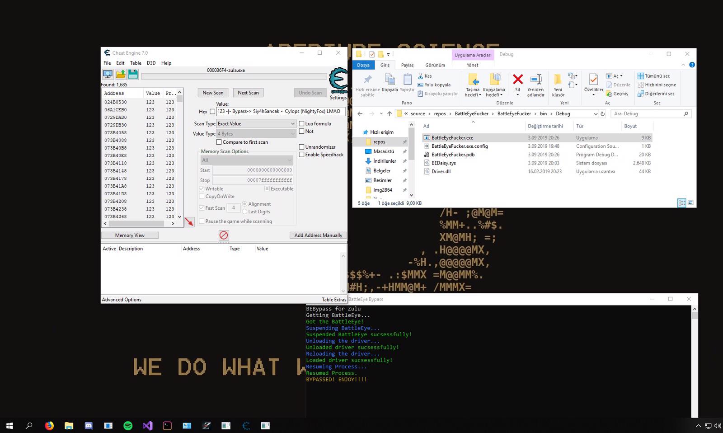
Task: Click Add Address Manually
Action: [x=318, y=235]
